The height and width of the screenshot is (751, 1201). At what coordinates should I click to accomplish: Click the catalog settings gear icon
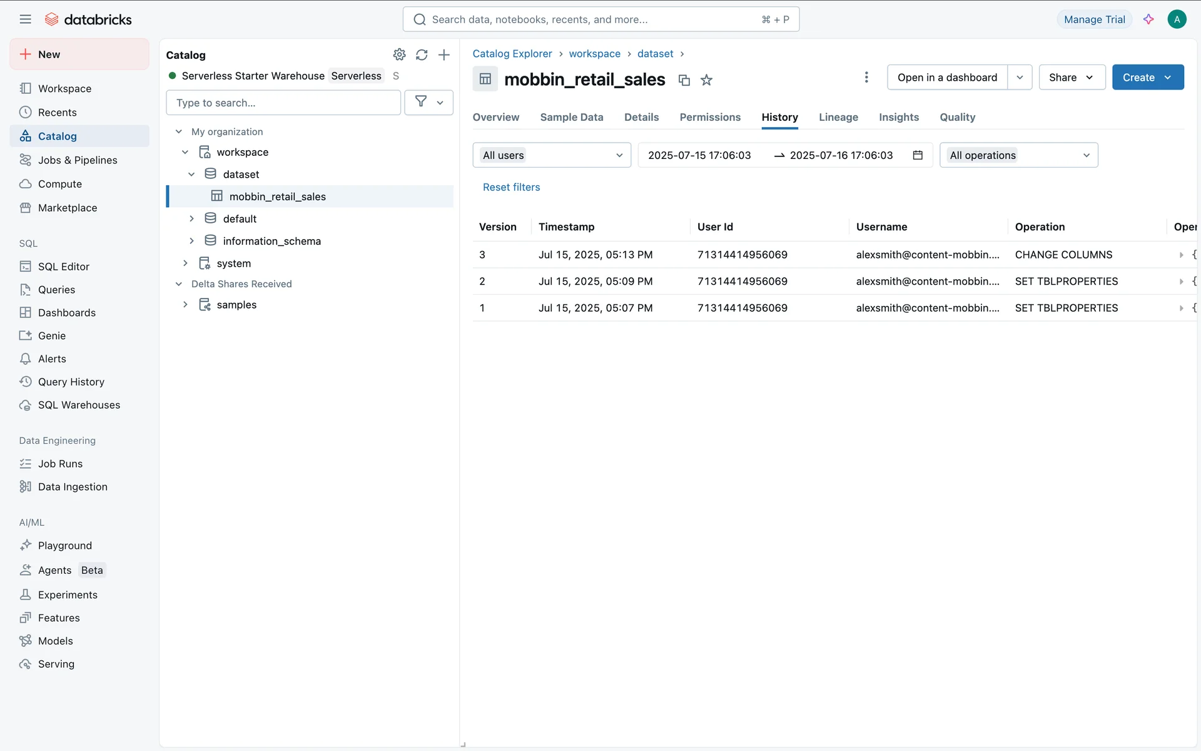tap(399, 54)
